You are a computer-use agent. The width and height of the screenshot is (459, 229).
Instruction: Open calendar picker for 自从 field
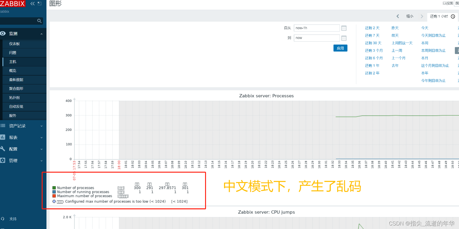[344, 28]
